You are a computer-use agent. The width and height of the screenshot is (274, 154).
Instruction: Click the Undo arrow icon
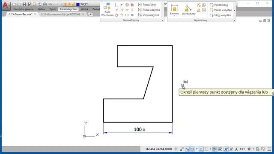(50, 4)
